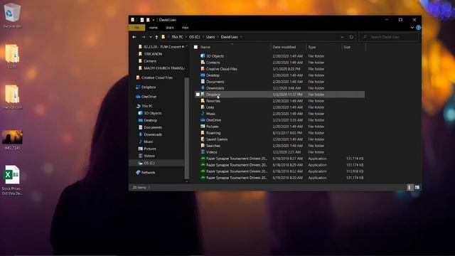Open Network in the navigation pane
Viewport: 455px width, 256px height.
pyautogui.click(x=148, y=172)
